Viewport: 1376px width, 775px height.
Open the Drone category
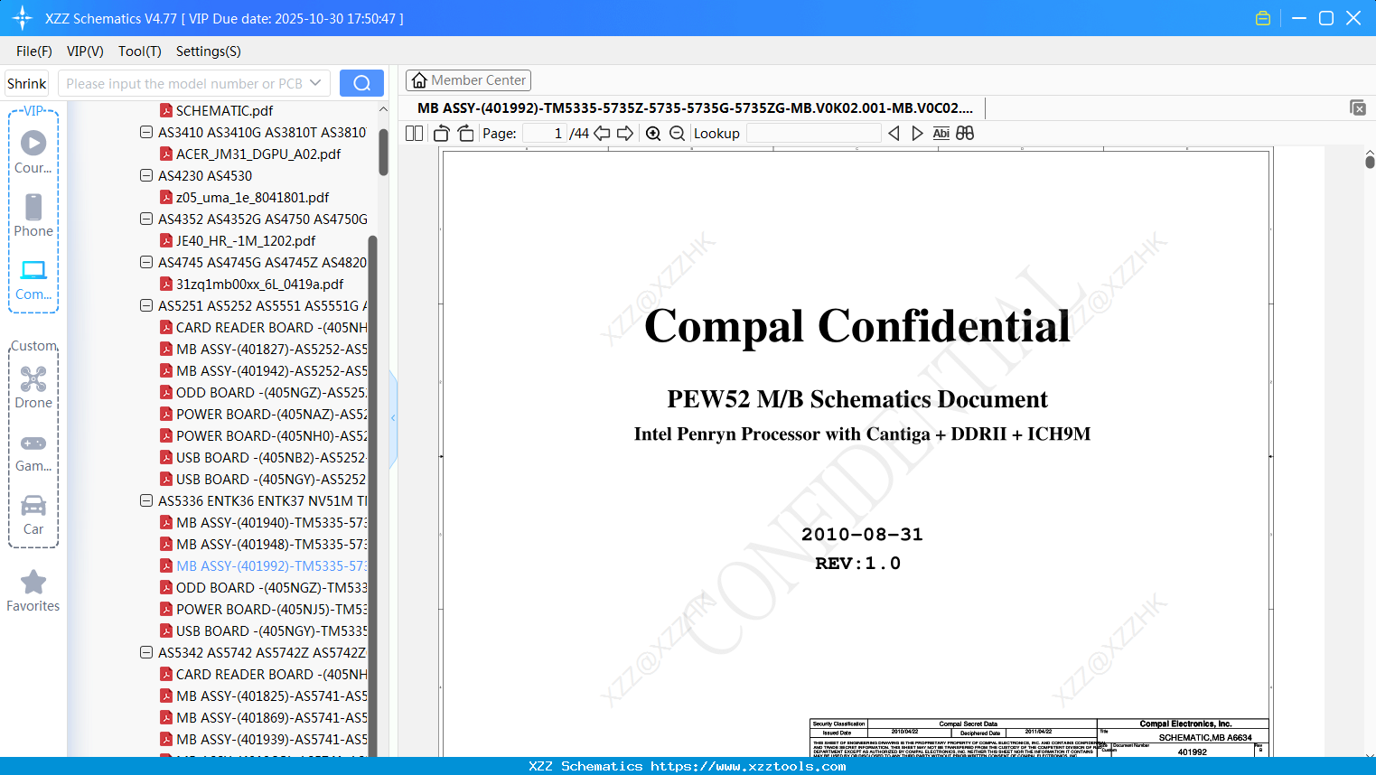33,387
